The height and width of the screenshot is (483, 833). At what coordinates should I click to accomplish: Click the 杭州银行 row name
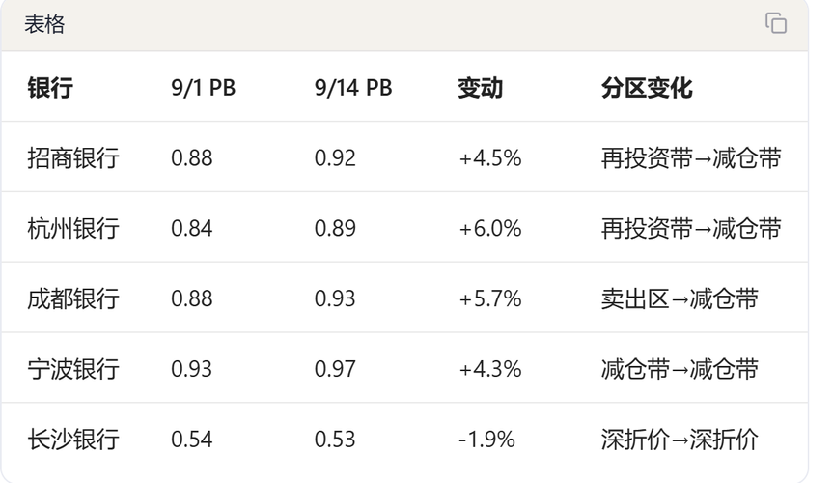tap(73, 228)
